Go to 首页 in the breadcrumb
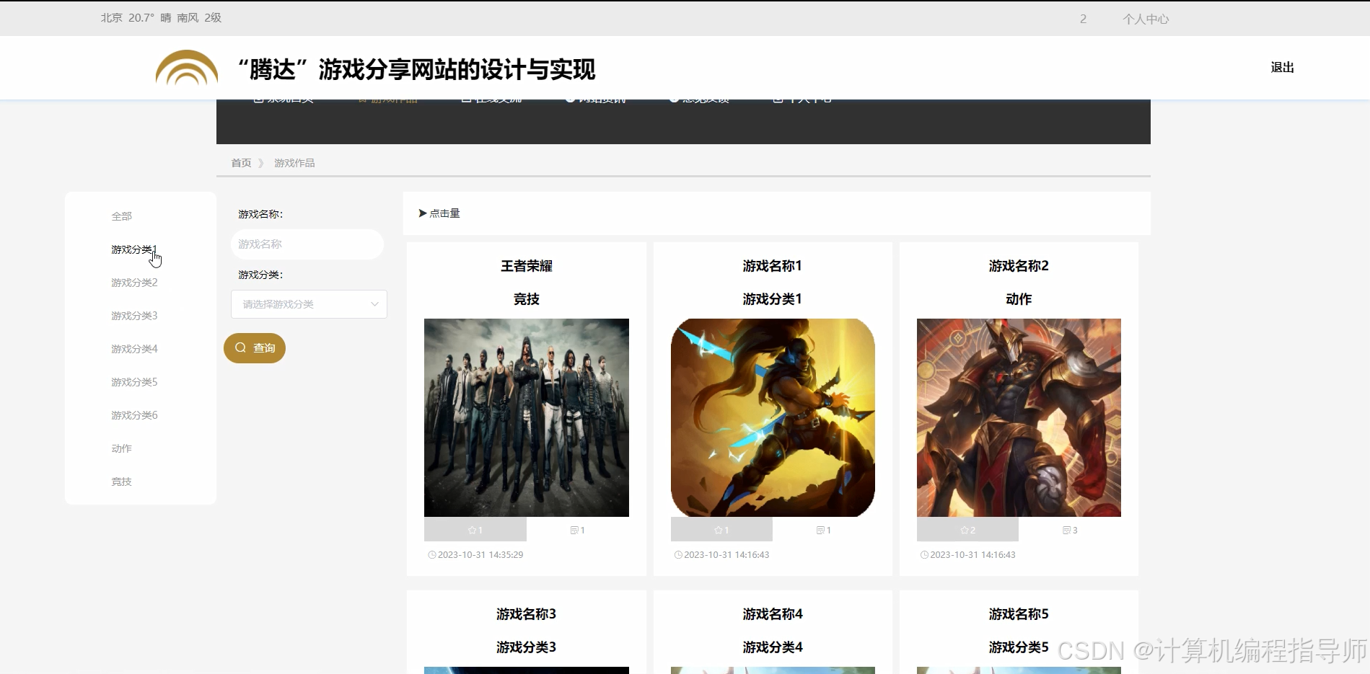The width and height of the screenshot is (1370, 674). point(241,163)
